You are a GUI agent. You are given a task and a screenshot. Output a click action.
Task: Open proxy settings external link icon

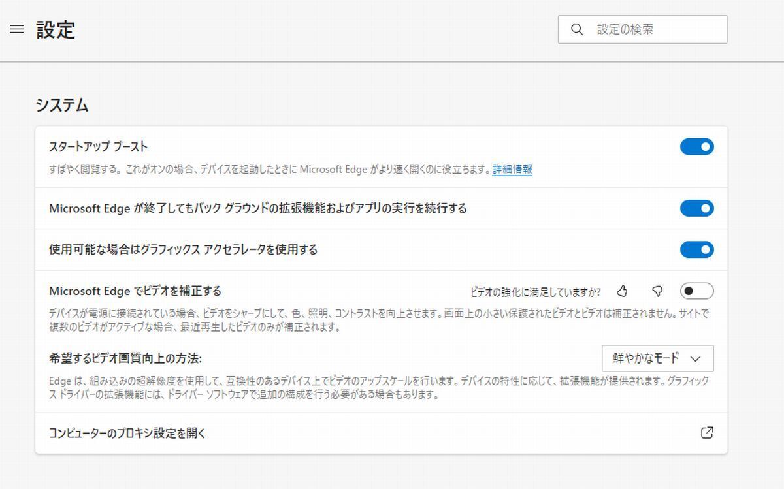coord(707,432)
